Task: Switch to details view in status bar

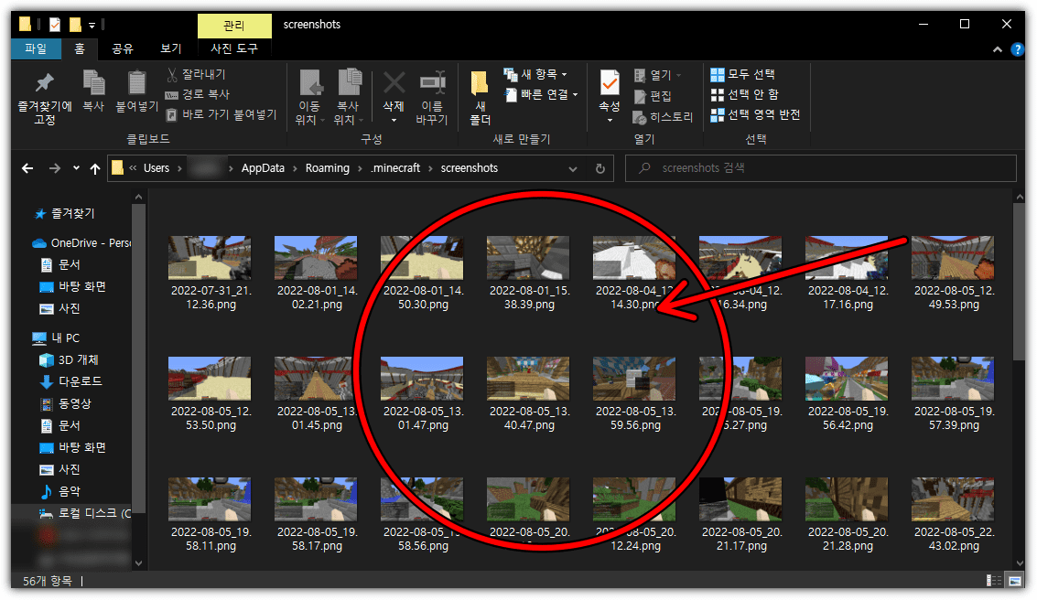Action: click(993, 580)
